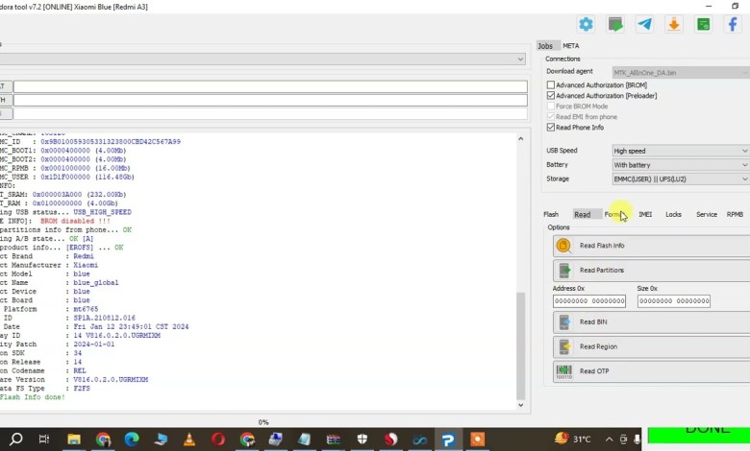The width and height of the screenshot is (750, 451).
Task: Open the Facebook icon link
Action: [733, 24]
